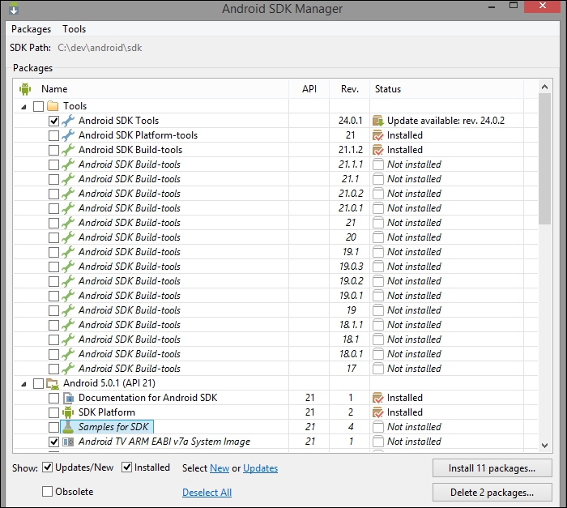Check Build-tools rev 19 checkbox
Image resolution: width=567 pixels, height=508 pixels.
tap(54, 310)
